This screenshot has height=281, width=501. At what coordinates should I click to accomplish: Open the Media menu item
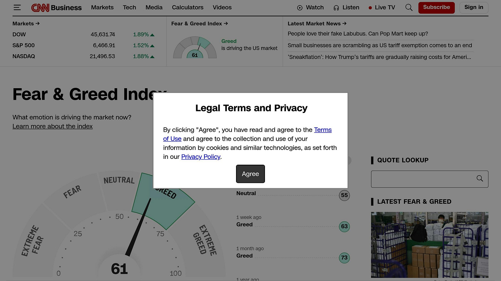tap(154, 8)
